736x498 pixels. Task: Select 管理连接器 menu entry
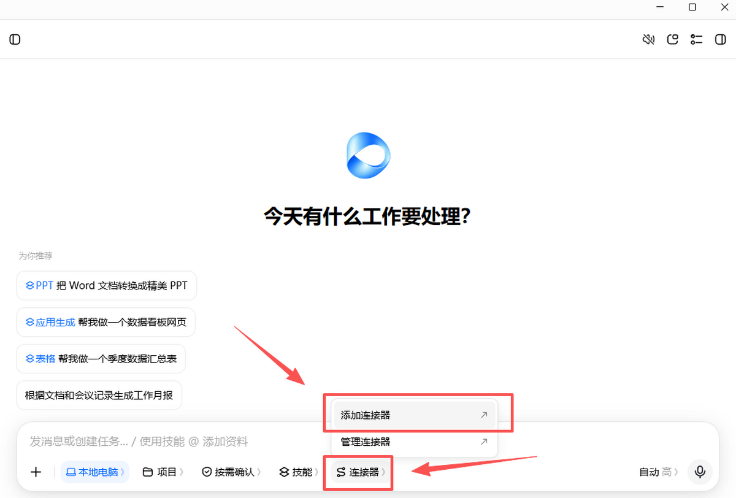(414, 442)
